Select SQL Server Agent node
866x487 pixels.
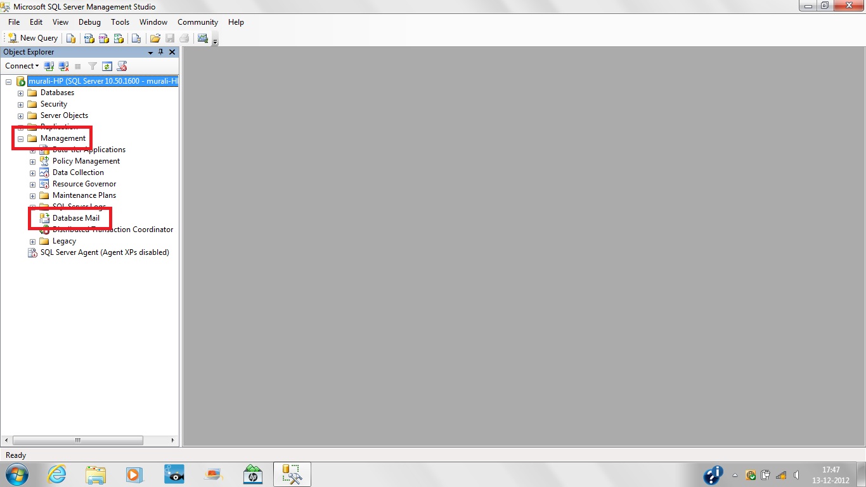click(104, 252)
